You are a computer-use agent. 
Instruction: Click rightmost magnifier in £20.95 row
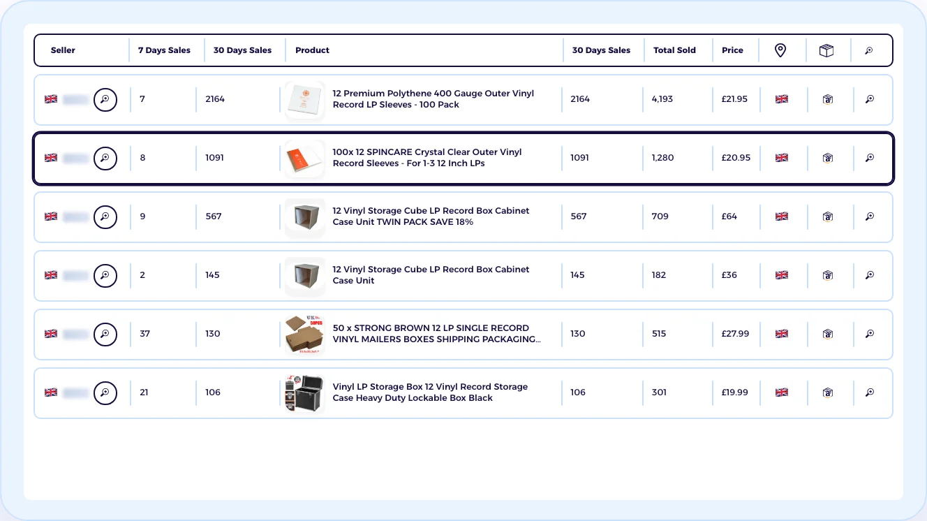870,158
